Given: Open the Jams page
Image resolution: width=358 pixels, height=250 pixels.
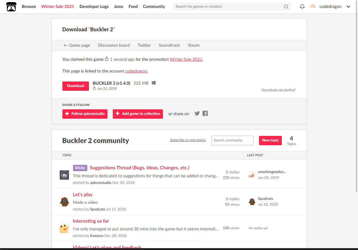Looking at the screenshot, I should [119, 7].
